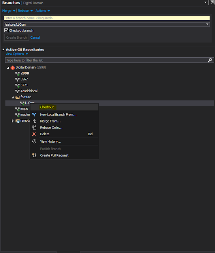The height and width of the screenshot is (253, 215).
Task: Toggle the Checkout branch checkbox
Action: pos(6,30)
